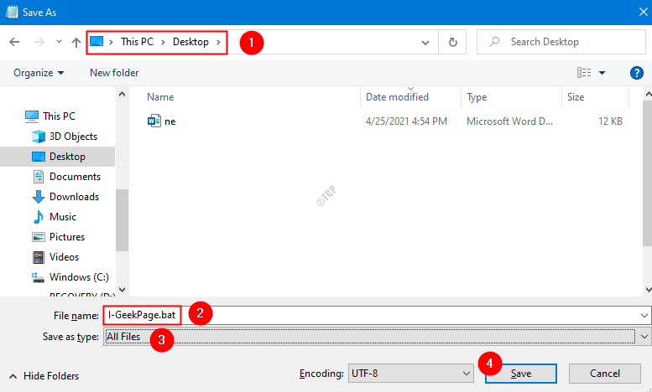Click the Up one level arrow
The image size is (652, 392).
[76, 42]
